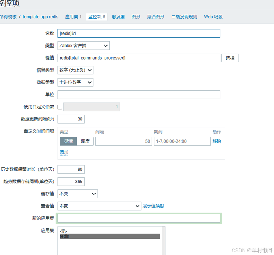Click the 名称 input field with [redis]$1
This screenshot has width=274, height=255.
(139, 33)
